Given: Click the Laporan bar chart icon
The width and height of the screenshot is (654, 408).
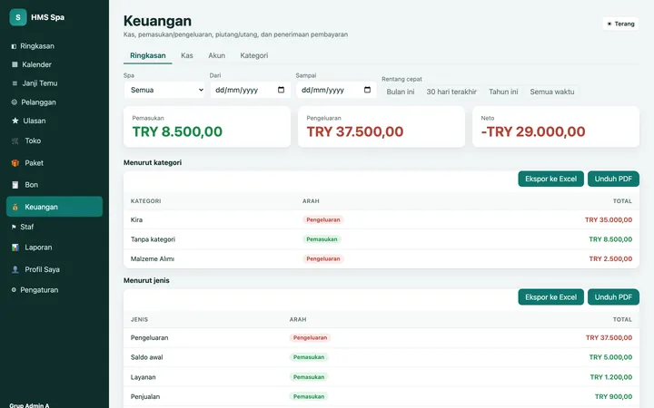Looking at the screenshot, I should pos(15,248).
